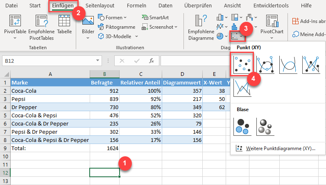Select the Dr Pepper brand cell
This screenshot has width=326, height=185.
50,107
